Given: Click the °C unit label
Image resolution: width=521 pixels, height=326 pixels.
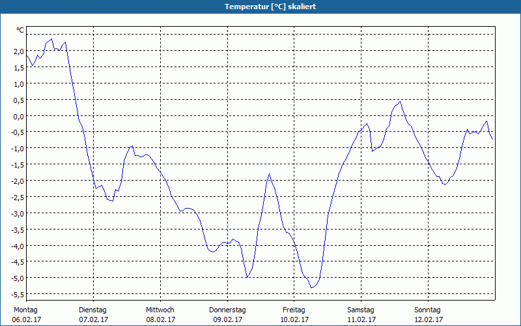Looking at the screenshot, I should (20, 30).
